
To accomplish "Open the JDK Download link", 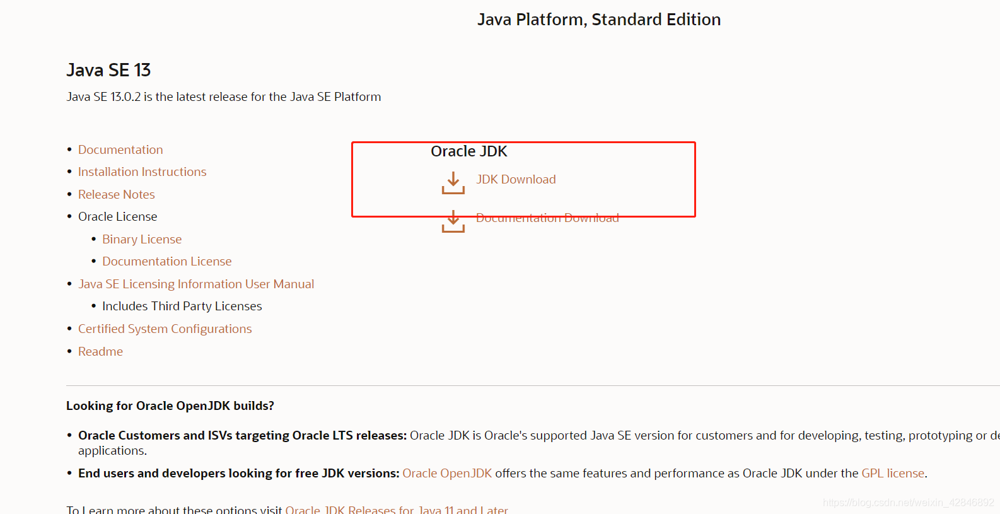I will click(x=516, y=179).
